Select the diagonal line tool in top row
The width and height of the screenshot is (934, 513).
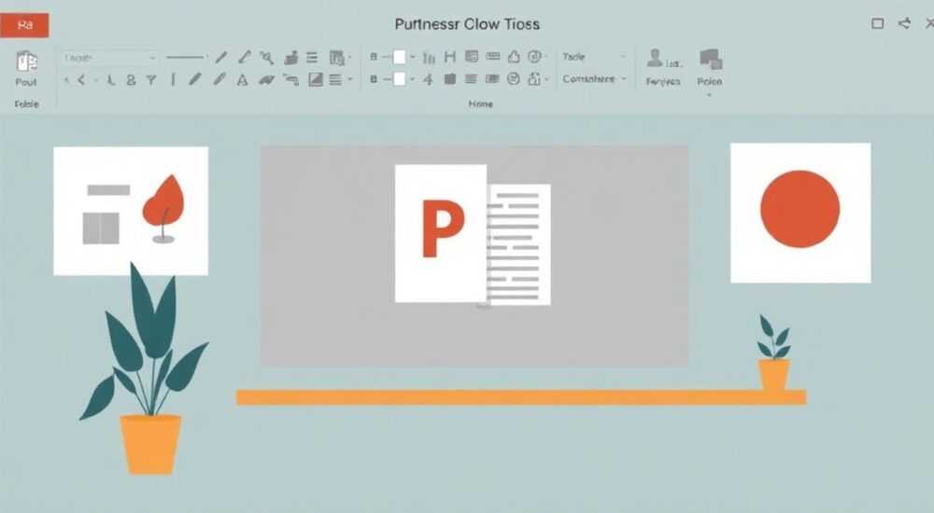click(221, 57)
